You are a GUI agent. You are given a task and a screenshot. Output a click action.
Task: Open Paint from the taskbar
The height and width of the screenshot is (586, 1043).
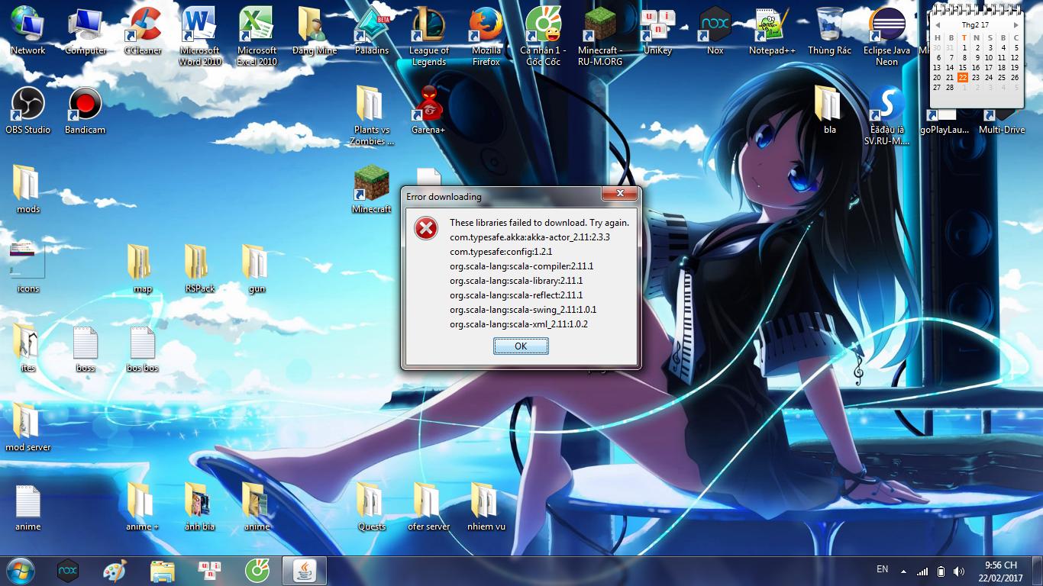115,570
